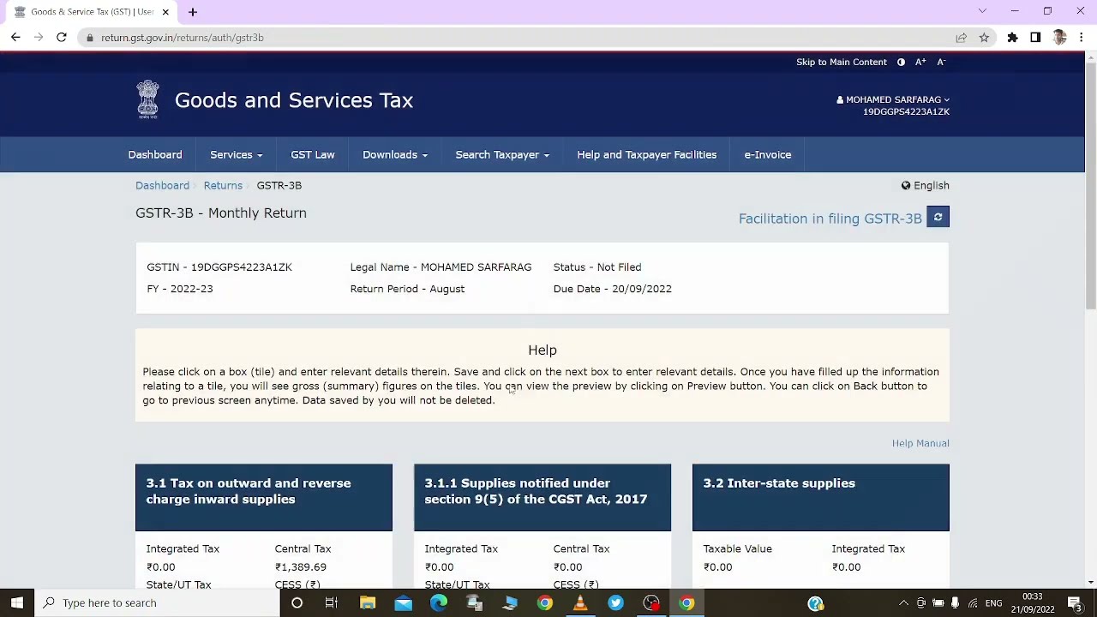Viewport: 1097px width, 617px height.
Task: Open the Dashboard menu item
Action: coord(155,154)
